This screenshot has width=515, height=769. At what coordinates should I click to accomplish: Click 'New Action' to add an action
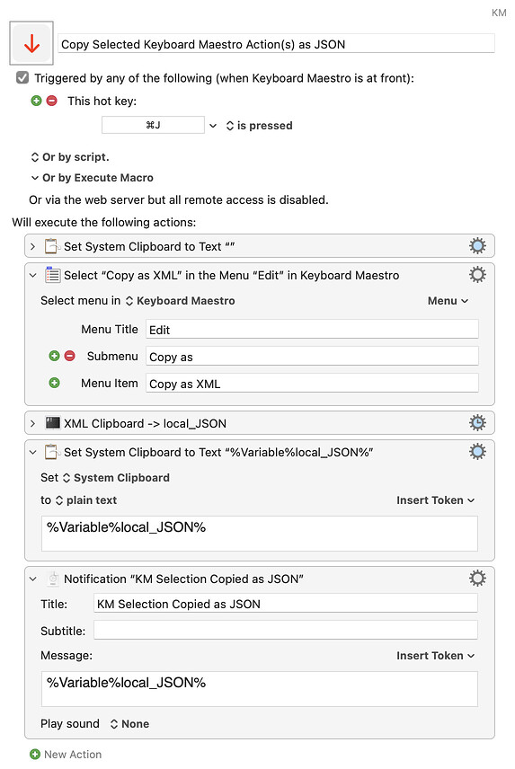click(x=66, y=755)
